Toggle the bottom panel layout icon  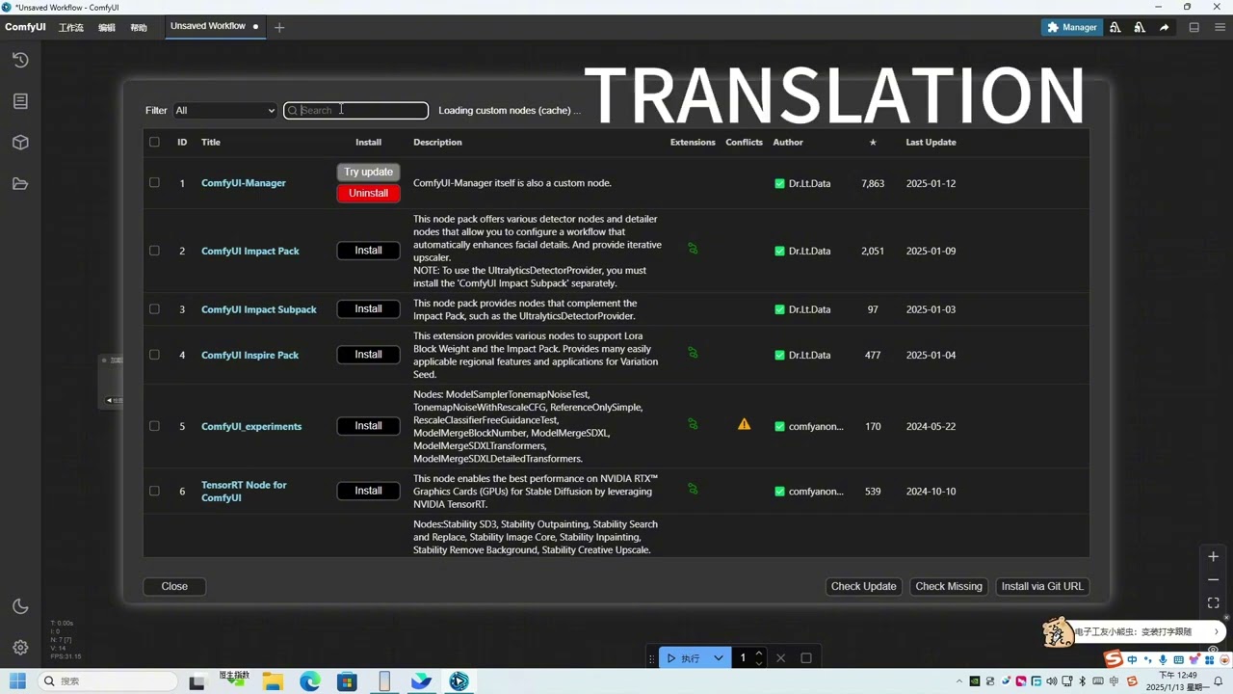(x=1194, y=27)
